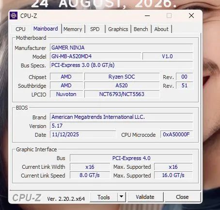Click the American Megatrends International LLC. field
Image resolution: width=220 pixels, height=210 pixels.
[121, 117]
